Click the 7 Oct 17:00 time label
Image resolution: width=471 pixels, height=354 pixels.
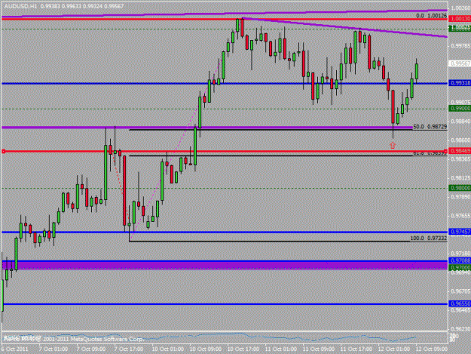pyautogui.click(x=129, y=349)
